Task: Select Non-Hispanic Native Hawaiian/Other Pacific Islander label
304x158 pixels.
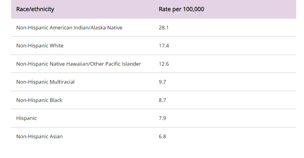Action: [x=79, y=64]
